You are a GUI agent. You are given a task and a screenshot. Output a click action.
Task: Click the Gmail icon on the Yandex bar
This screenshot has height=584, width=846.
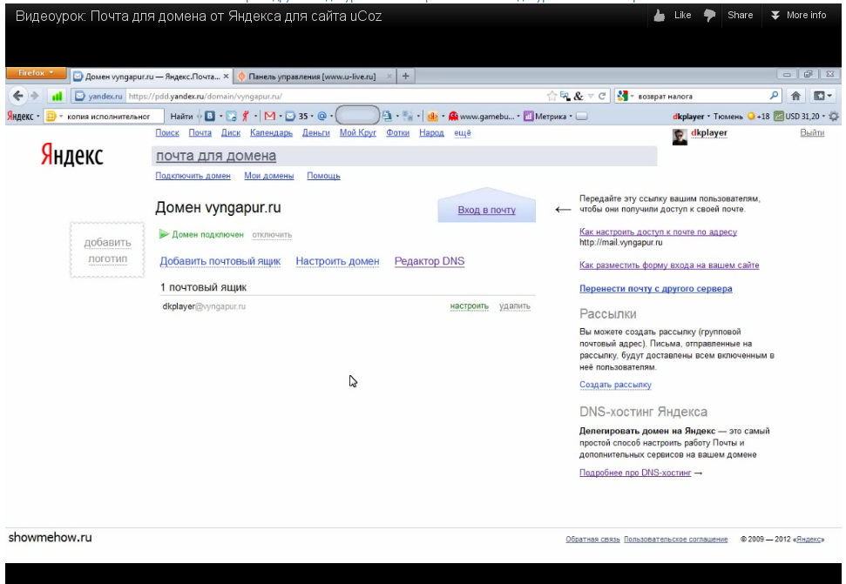click(x=270, y=116)
